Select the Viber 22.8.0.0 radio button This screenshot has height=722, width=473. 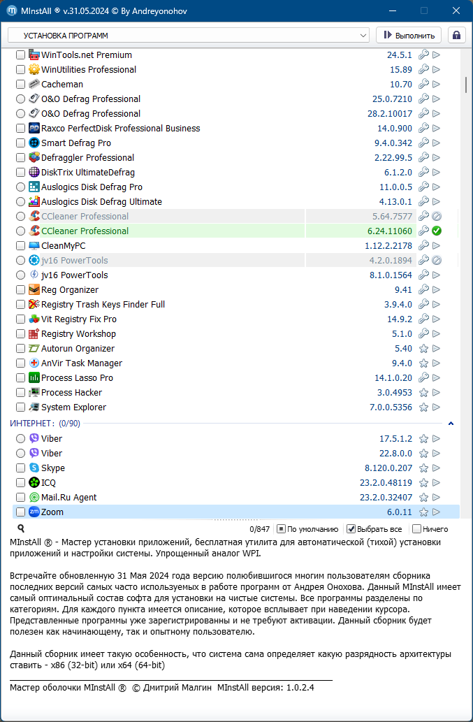(x=20, y=454)
